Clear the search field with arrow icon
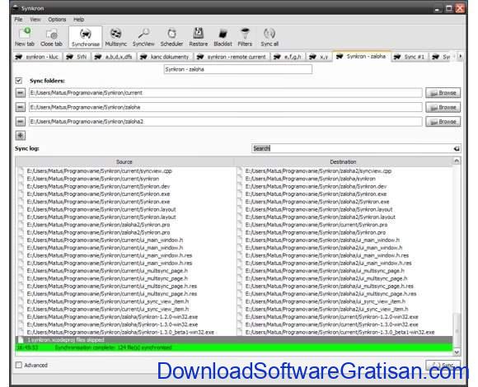 pos(457,148)
